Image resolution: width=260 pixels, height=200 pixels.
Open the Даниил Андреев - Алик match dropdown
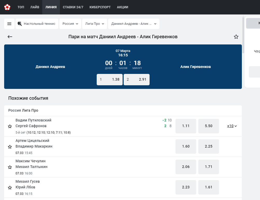pos(134,24)
